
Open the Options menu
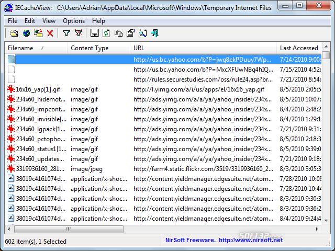tap(74, 21)
